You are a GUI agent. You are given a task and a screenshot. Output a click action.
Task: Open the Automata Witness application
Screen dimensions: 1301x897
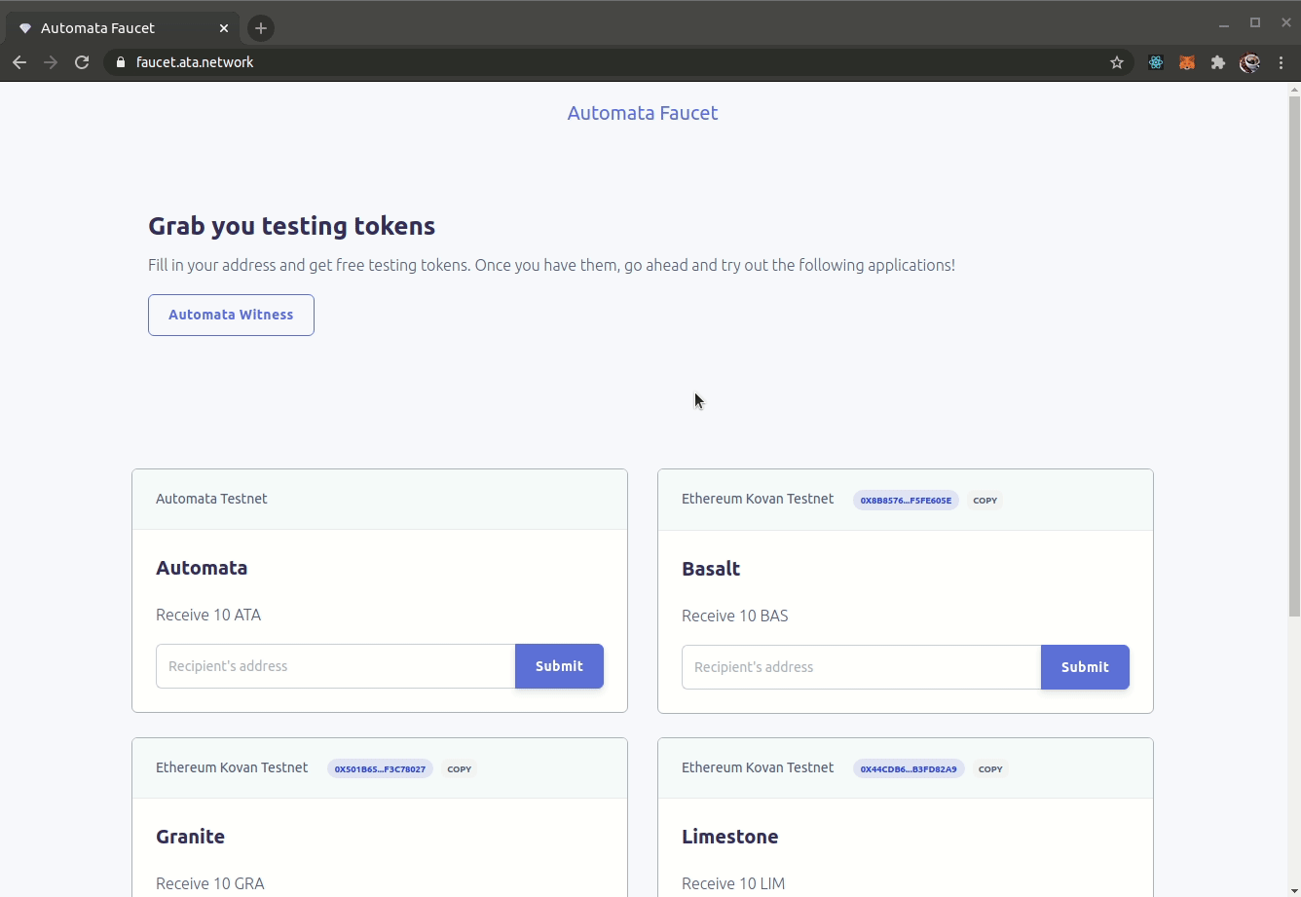231,315
